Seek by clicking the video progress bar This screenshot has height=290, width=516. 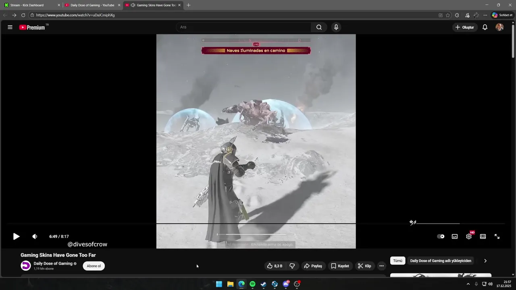pyautogui.click(x=256, y=224)
